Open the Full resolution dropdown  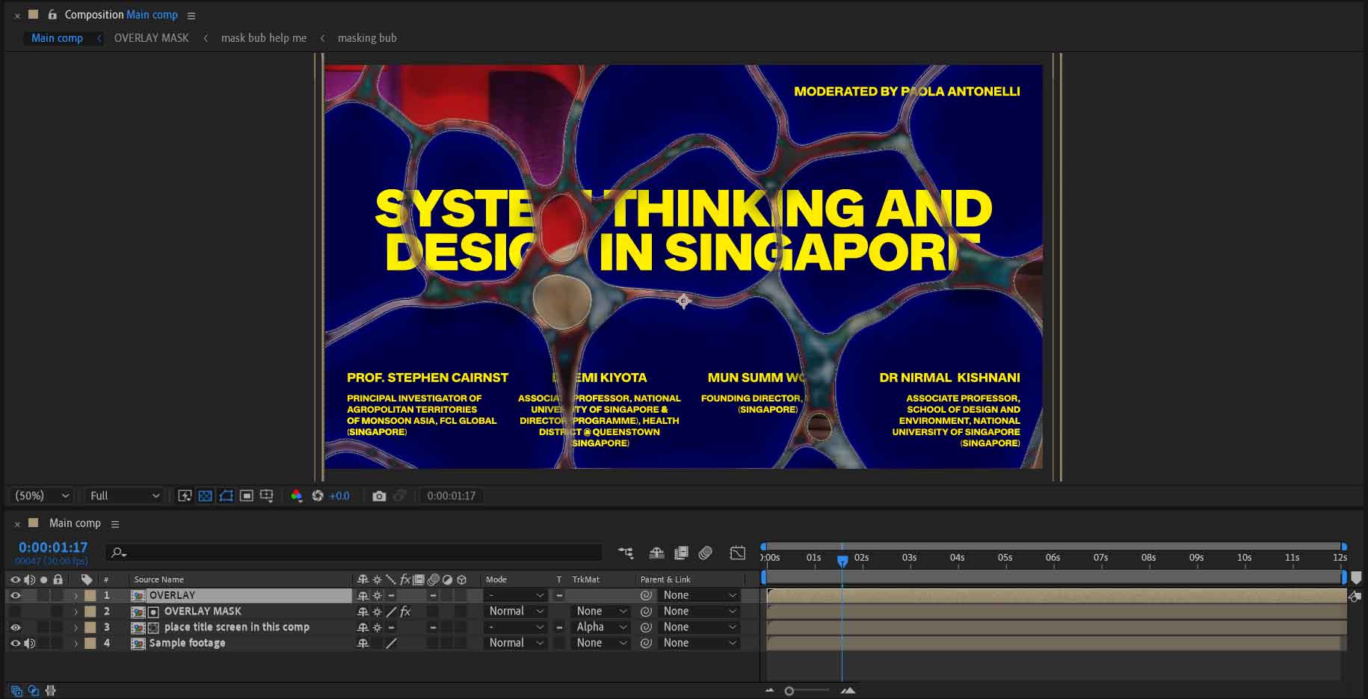coord(124,496)
